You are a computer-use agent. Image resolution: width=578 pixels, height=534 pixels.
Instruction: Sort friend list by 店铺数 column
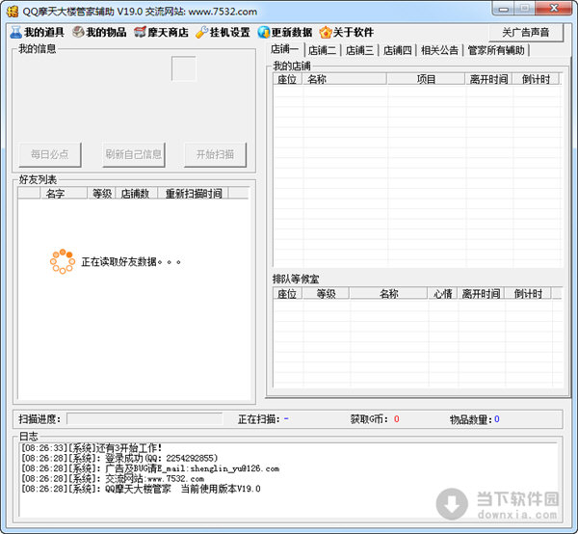[x=137, y=193]
